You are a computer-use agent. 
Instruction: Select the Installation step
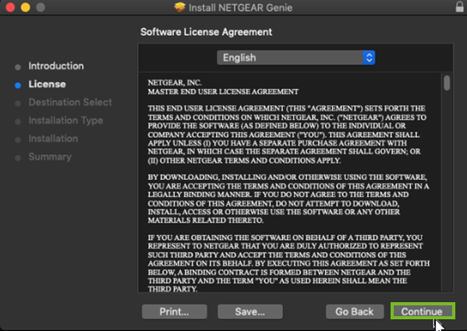point(53,139)
